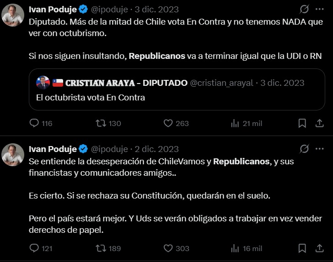Open Ivan Poduje's avatar on second tweet
The image size is (333, 262).
[13, 155]
